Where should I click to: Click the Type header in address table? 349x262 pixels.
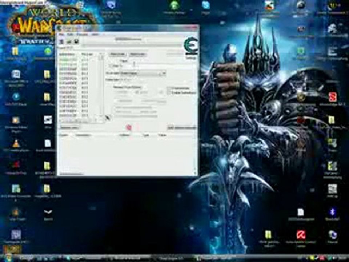click(x=146, y=135)
